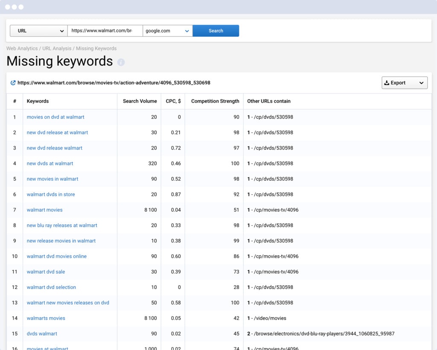Viewport: 437px width, 350px height.
Task: Open keyword 'walmart new movies releases on dvd'
Action: [68, 303]
